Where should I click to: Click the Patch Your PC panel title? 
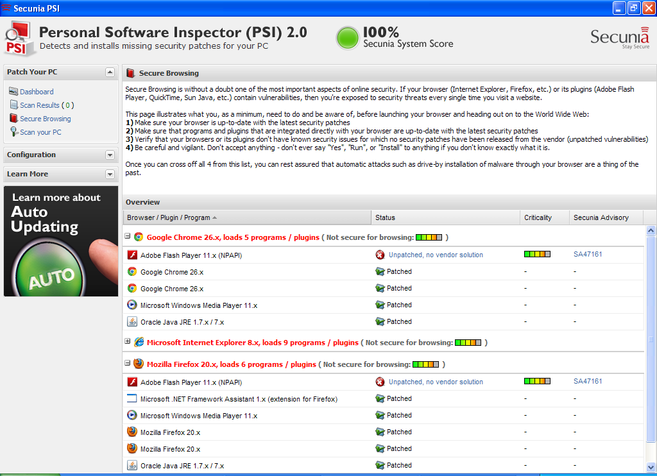pos(32,72)
